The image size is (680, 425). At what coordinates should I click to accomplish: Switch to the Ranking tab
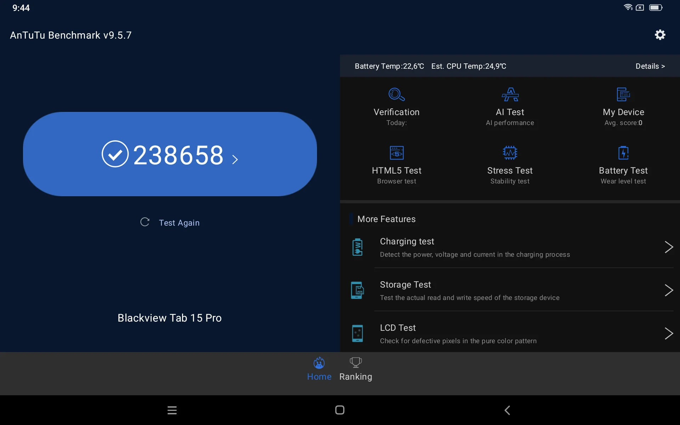pos(356,369)
